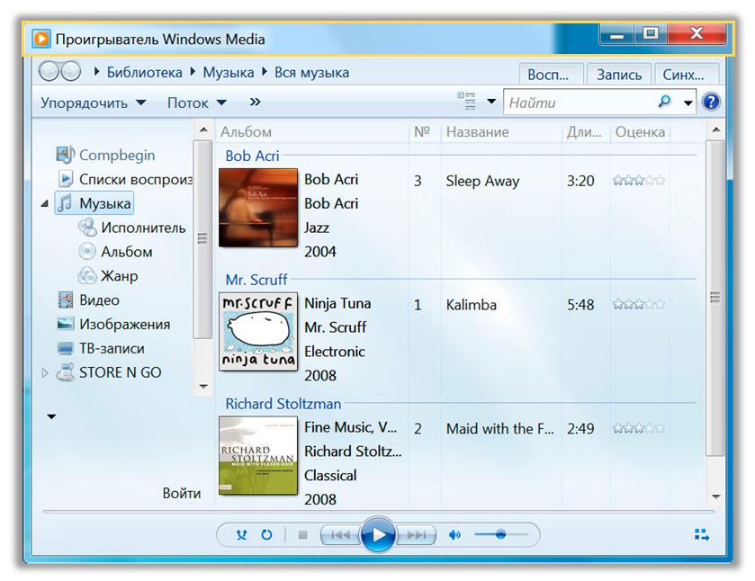Click navigation pane scrollbar up arrow
Screen dimensions: 755x581
203,130
